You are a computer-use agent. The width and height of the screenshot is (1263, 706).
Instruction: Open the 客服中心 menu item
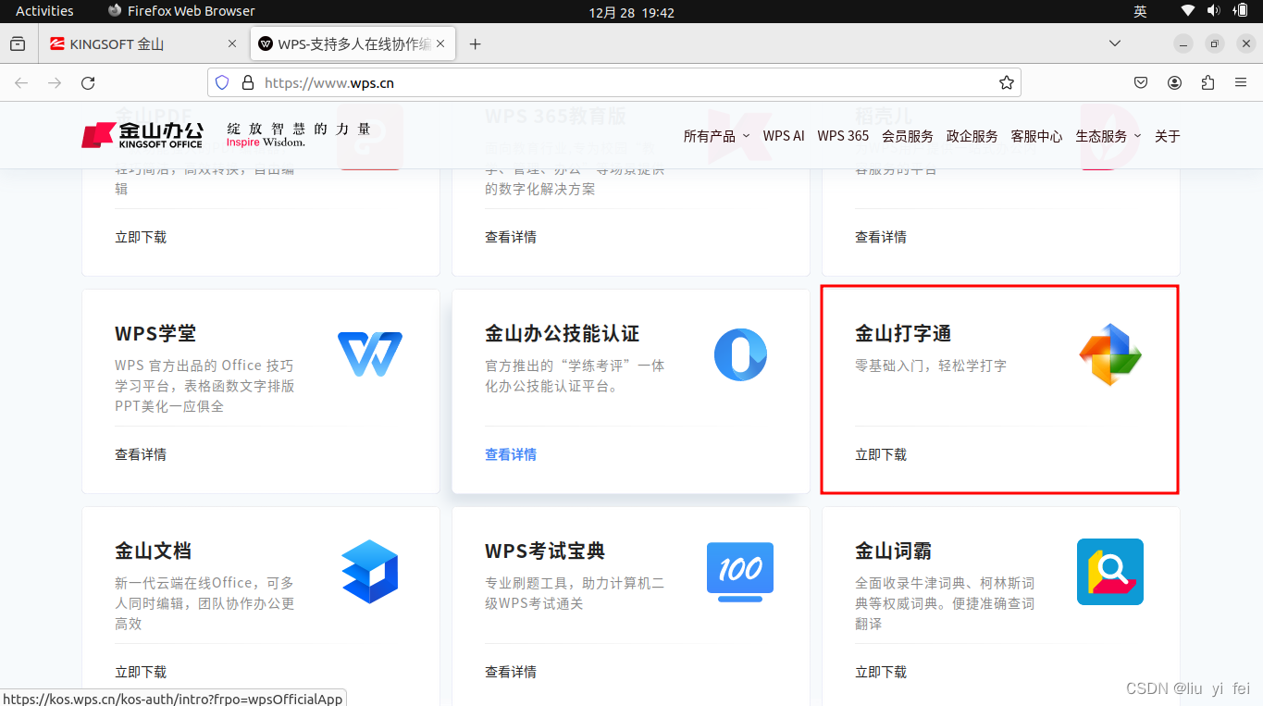(x=1036, y=136)
